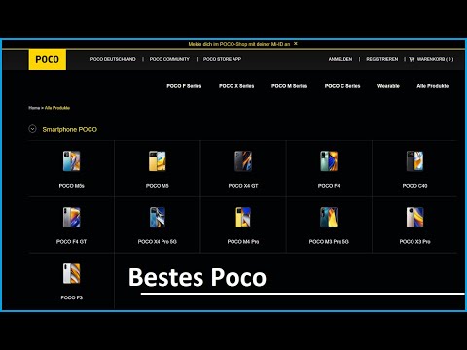This screenshot has width=467, height=350.
Task: Click the 'POCO X3 Pro' product name
Action: 414,242
